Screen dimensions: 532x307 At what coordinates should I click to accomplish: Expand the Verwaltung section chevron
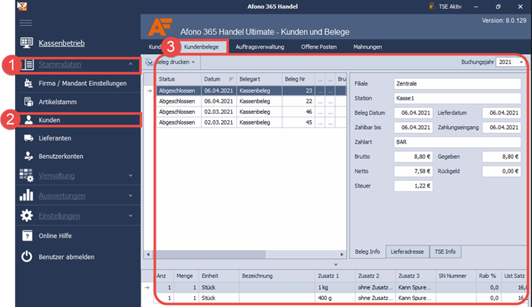[131, 176]
